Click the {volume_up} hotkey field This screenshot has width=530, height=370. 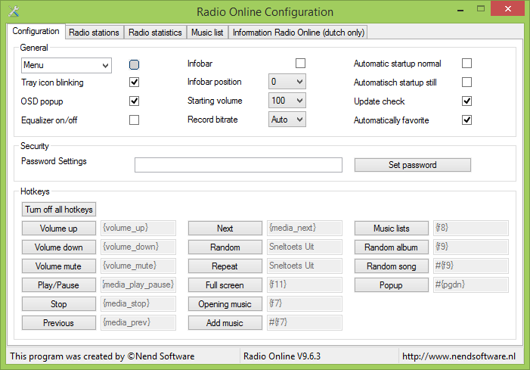click(x=138, y=228)
